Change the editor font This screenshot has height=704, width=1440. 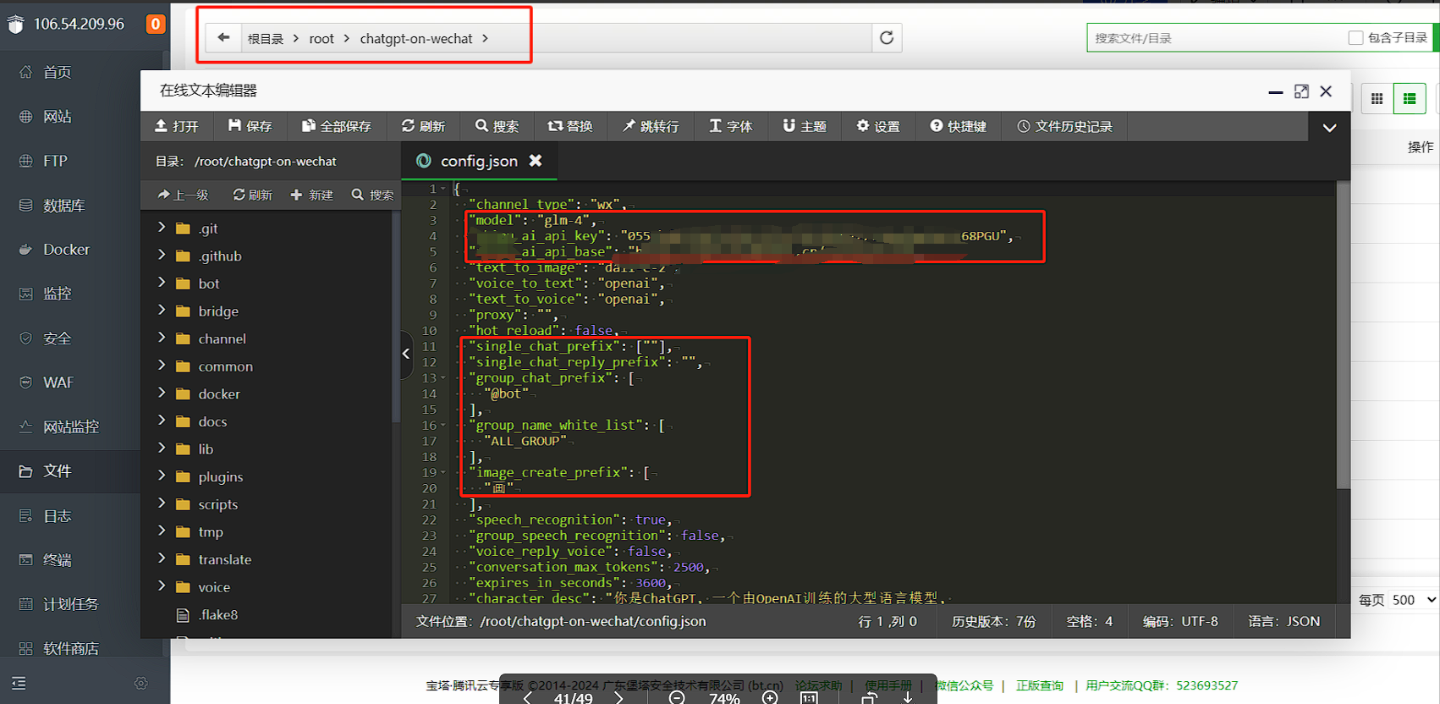point(730,126)
